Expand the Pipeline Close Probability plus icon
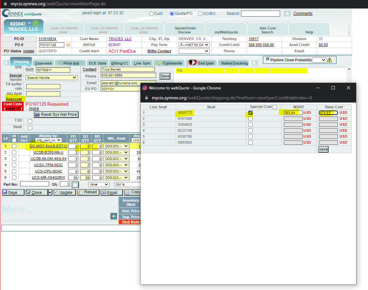Image resolution: width=368 pixels, height=290 pixels. coord(268,59)
